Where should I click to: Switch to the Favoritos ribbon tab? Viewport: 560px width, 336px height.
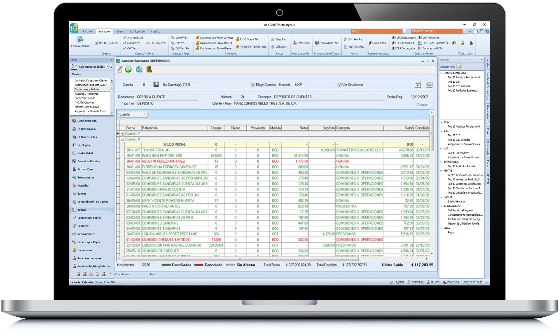click(x=88, y=32)
